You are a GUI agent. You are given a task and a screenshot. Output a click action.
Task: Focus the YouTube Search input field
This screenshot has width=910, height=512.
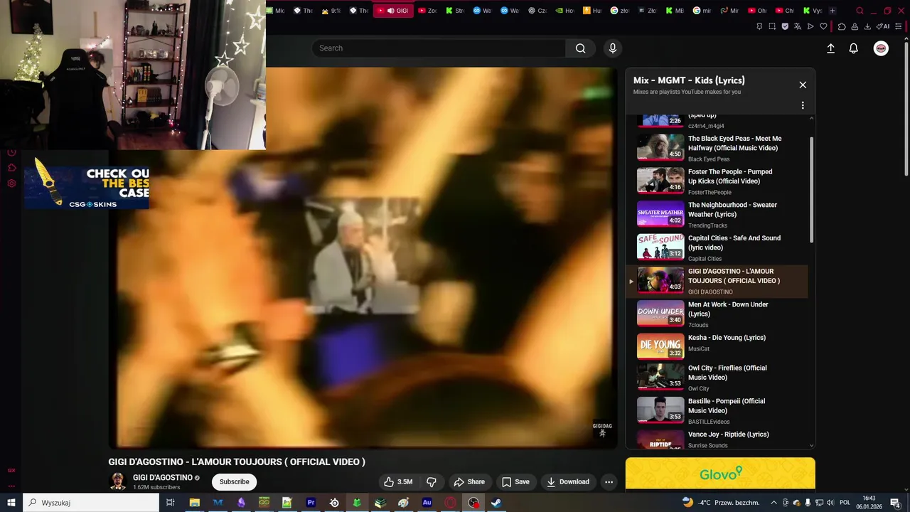(439, 48)
